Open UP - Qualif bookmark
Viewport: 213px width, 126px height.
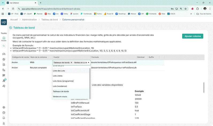26,14
